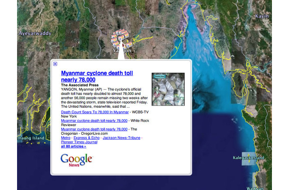Viewport: 289px width, 190px height.
Task: Click the Yangon city label on map
Action: tap(122, 50)
